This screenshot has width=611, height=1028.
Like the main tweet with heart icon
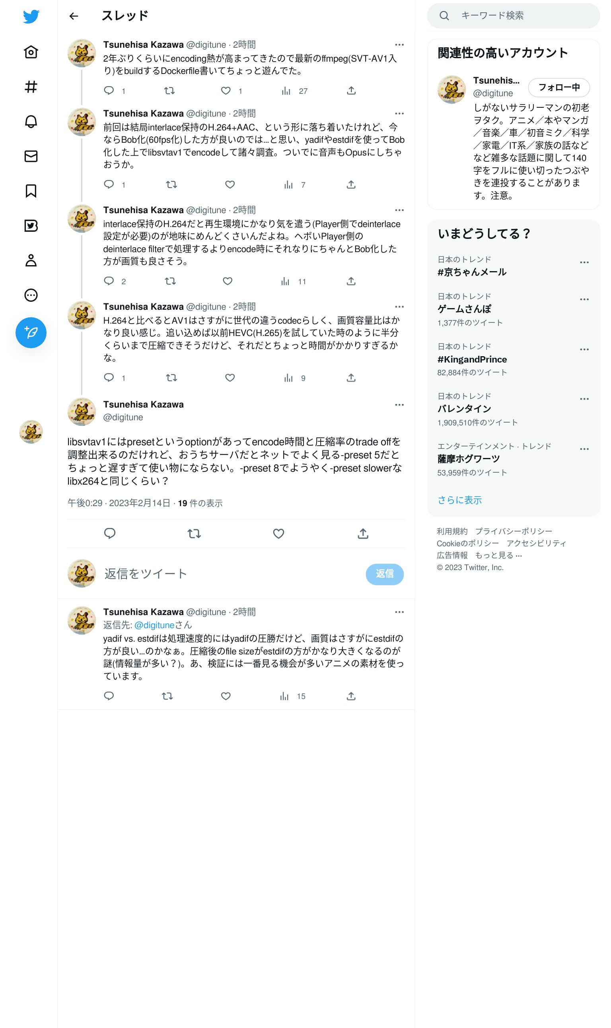pyautogui.click(x=279, y=533)
